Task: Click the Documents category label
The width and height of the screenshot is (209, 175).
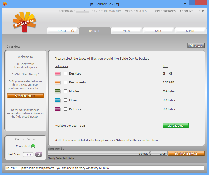Action: point(77,82)
